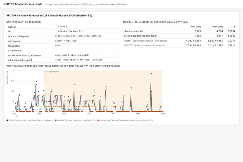Image resolution: width=243 pixels, height=162 pixels.
Task: Select the 'shadow ensemble' table row label
Action: (x=134, y=31)
